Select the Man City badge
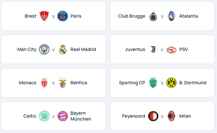This screenshot has width=217, height=133. coord(44,49)
